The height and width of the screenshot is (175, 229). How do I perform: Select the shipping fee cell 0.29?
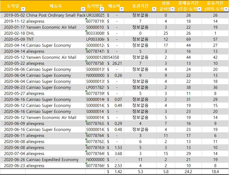tap(114, 124)
